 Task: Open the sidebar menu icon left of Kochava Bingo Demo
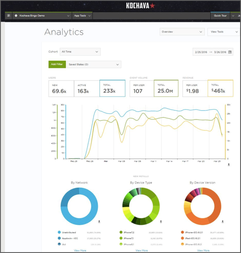click(8, 16)
